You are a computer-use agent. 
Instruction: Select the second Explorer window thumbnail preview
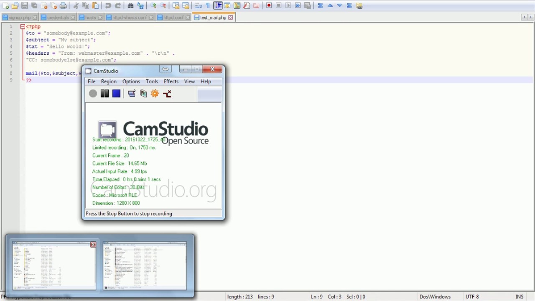coord(145,265)
